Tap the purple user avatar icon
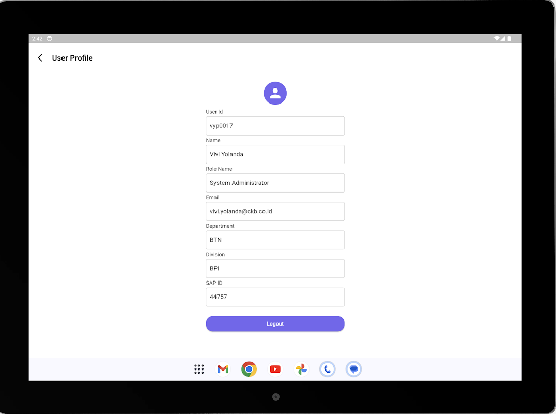 coord(275,93)
